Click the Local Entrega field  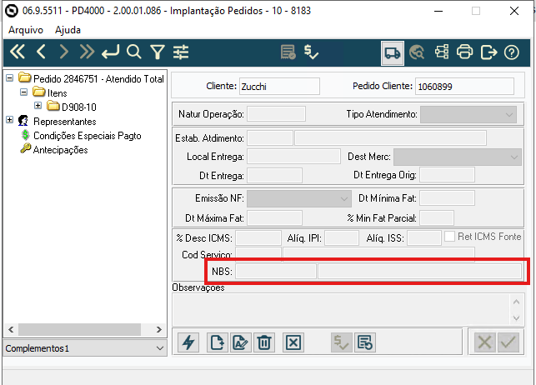(x=293, y=157)
